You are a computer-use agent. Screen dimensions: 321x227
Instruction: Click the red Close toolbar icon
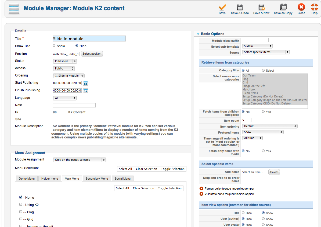coord(301,7)
